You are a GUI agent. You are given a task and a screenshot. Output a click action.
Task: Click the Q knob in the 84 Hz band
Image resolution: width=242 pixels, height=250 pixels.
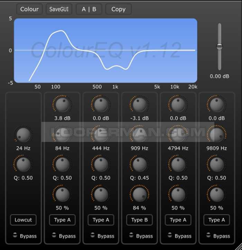62,164
